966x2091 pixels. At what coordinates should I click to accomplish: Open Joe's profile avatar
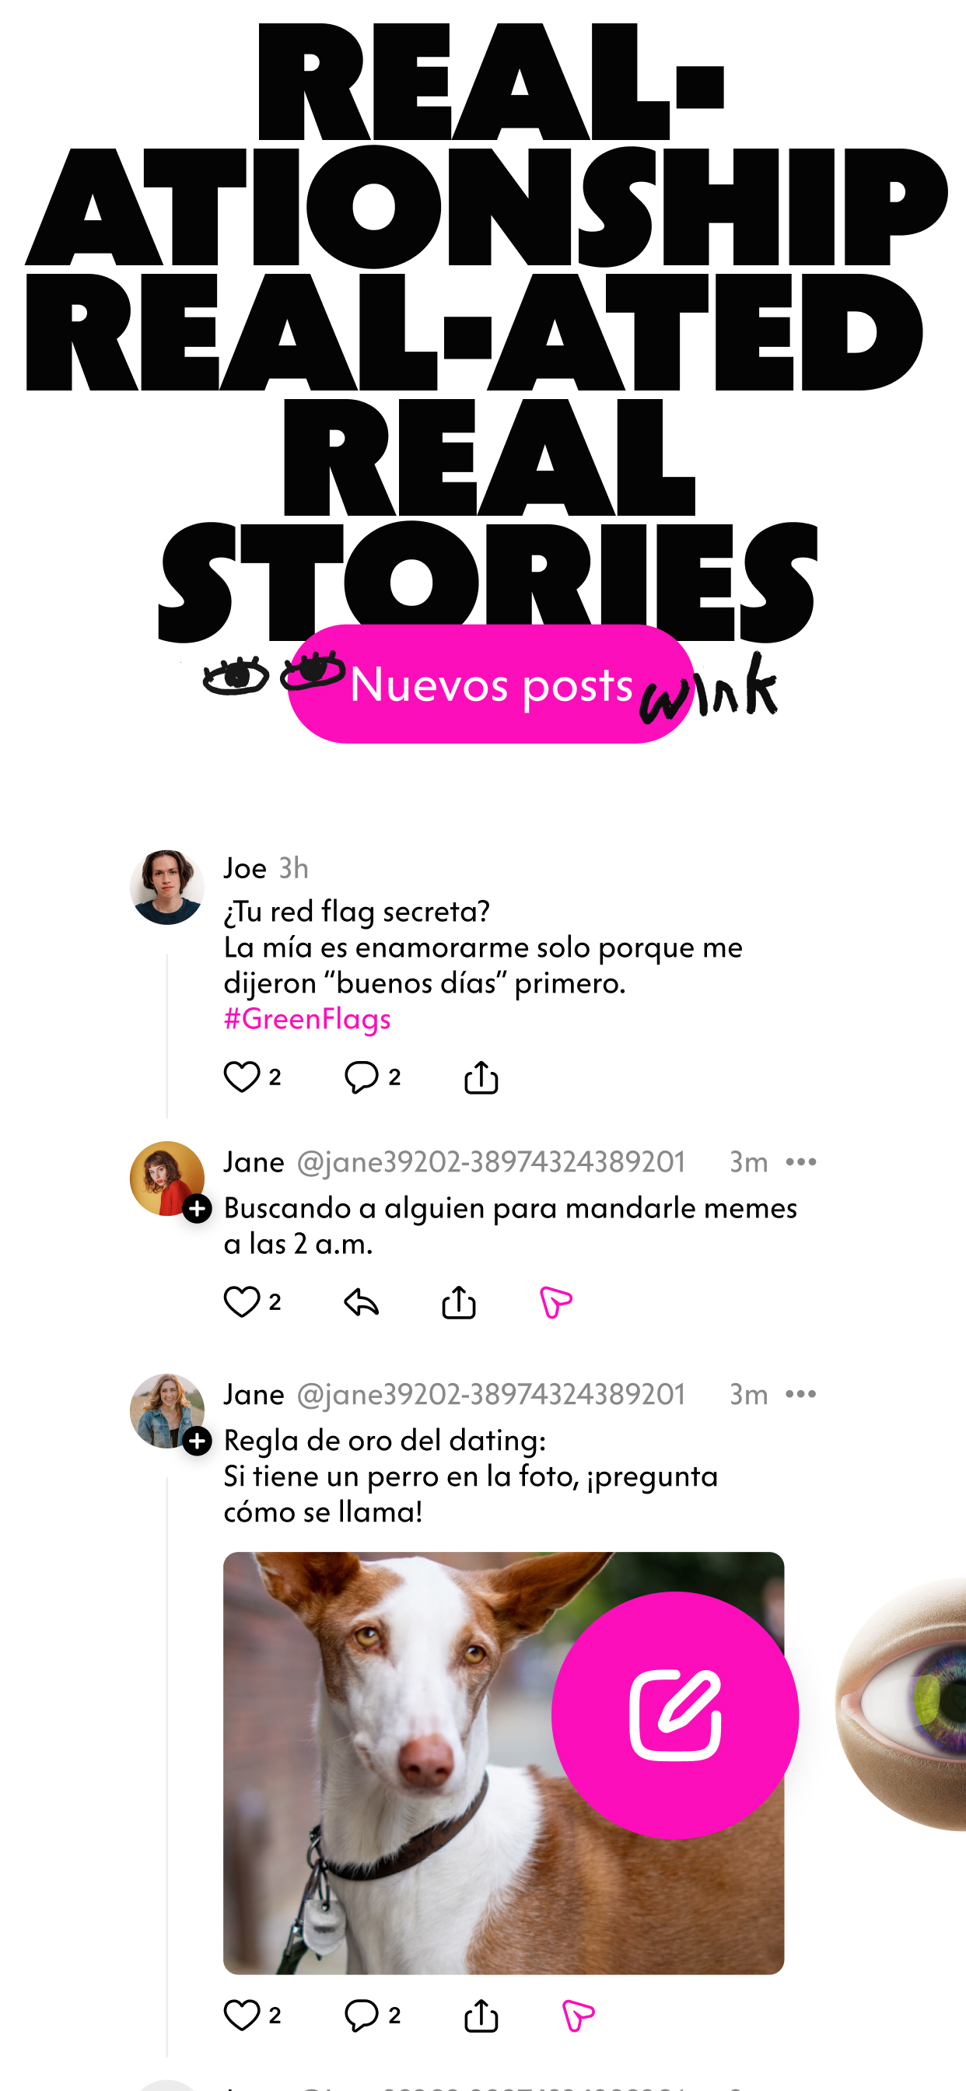(x=167, y=888)
